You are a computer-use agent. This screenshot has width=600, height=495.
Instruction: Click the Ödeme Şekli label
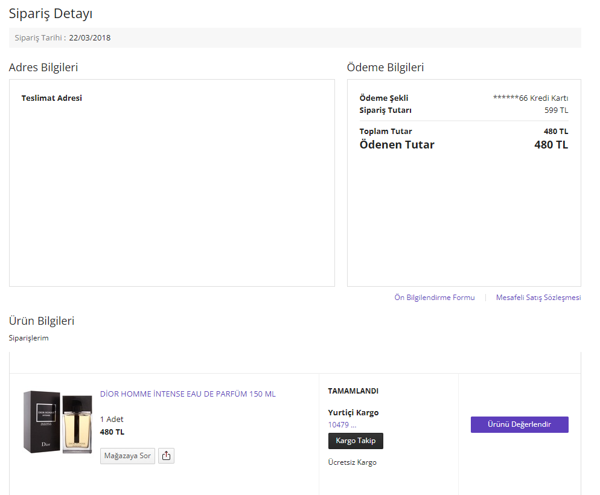pyautogui.click(x=384, y=98)
